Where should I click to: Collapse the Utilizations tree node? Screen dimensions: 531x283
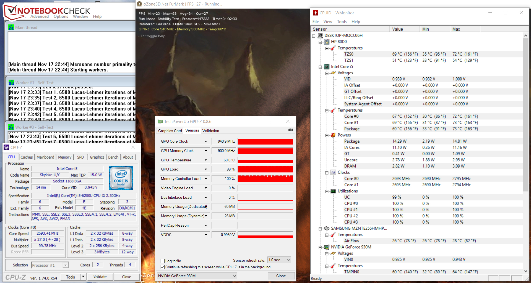pyautogui.click(x=327, y=191)
